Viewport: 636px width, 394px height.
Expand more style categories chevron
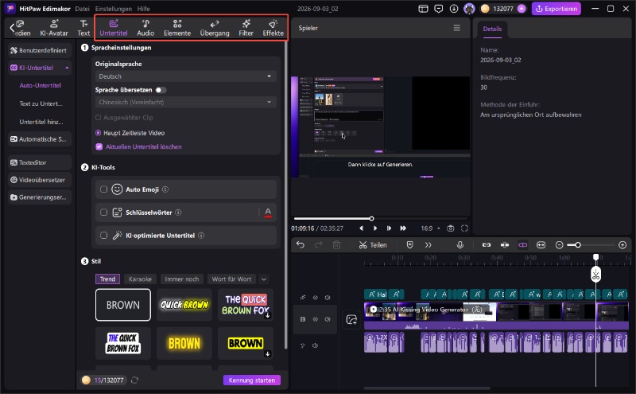coord(264,279)
